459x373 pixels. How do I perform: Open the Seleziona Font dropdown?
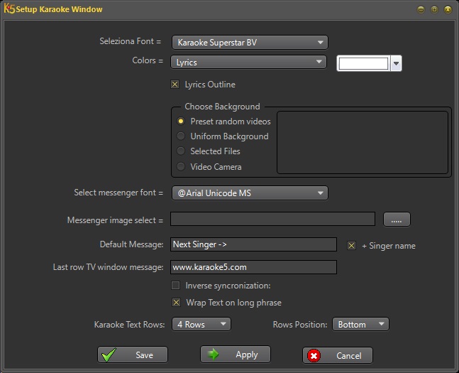click(250, 43)
